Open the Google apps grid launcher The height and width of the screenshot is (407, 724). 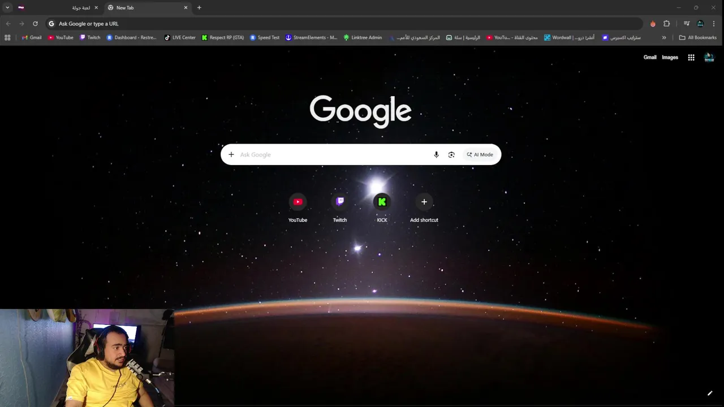[x=691, y=57]
